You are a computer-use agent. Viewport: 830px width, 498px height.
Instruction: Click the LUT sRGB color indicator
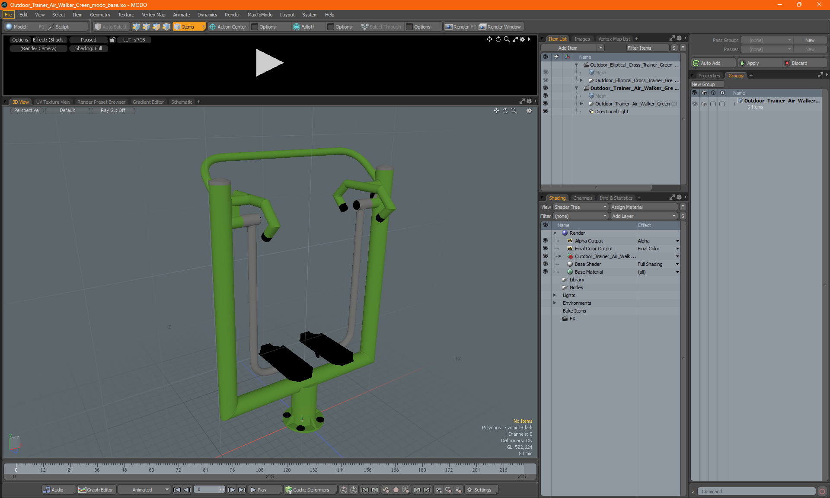click(x=133, y=40)
